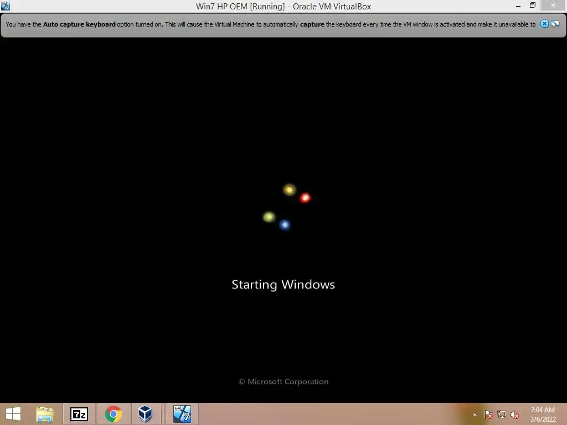Minimize the VirtualBox VM window
The height and width of the screenshot is (425, 567).
pyautogui.click(x=518, y=6)
